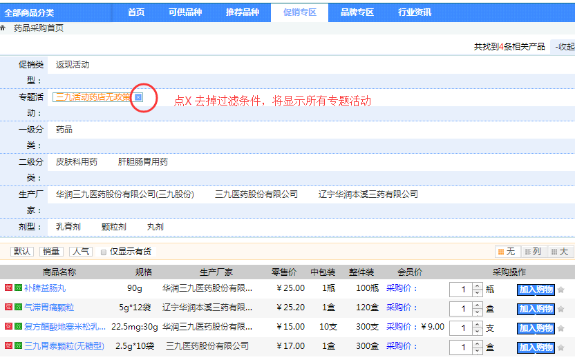Switch to 无 grid view mode
The image size is (575, 362).
(x=507, y=252)
